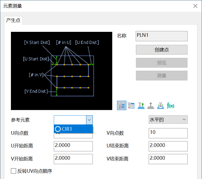This screenshot has width=202, height=179.
Task: Select the probe list settings icon
Action: pyautogui.click(x=121, y=105)
